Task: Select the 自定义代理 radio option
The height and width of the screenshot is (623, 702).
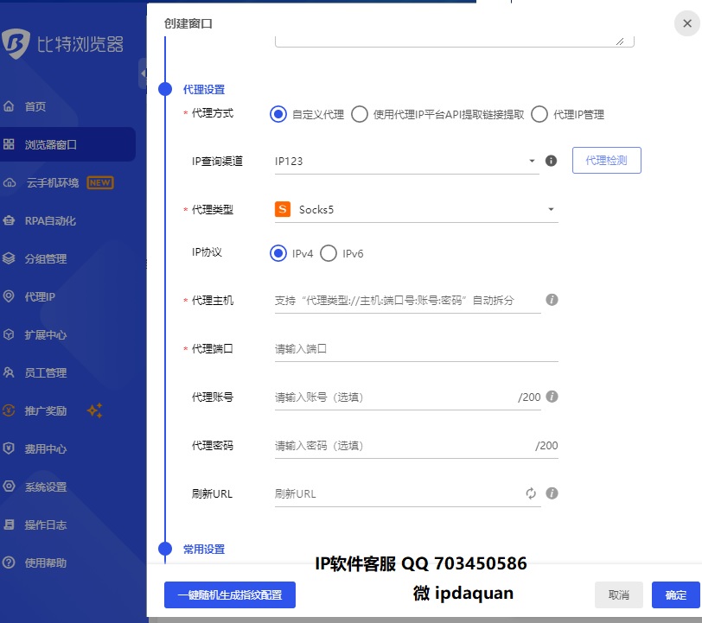Action: click(x=278, y=114)
